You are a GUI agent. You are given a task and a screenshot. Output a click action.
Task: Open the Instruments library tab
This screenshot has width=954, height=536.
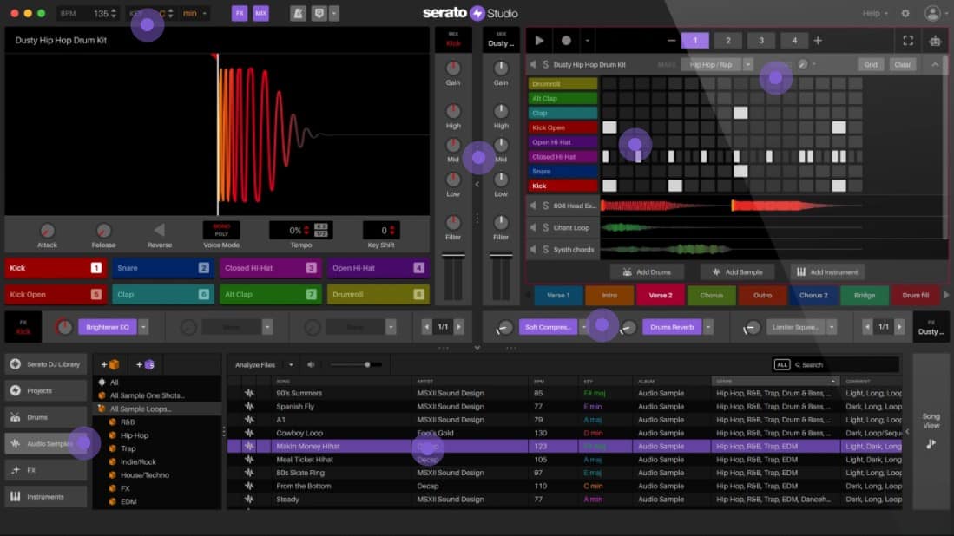point(45,497)
